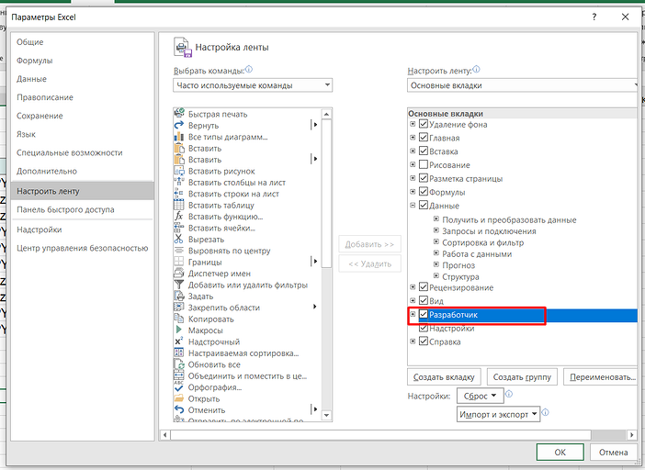Click the Открыть folder icon
This screenshot has width=645, height=470.
[179, 398]
